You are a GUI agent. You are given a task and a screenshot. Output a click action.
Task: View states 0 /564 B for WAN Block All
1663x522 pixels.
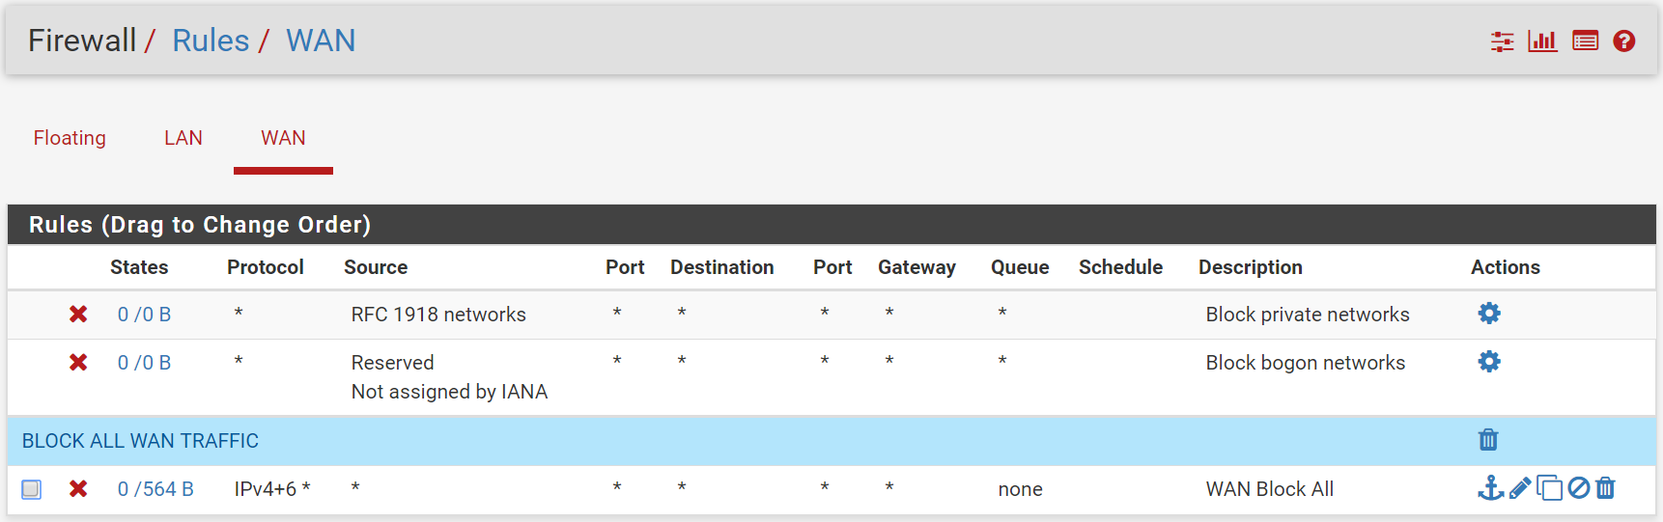(x=155, y=489)
